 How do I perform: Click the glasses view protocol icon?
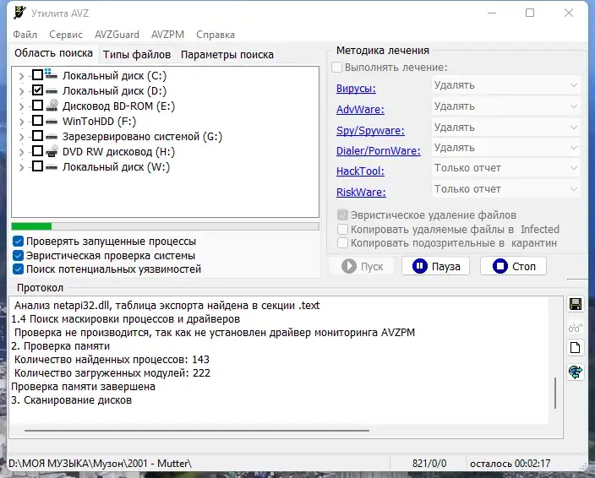(576, 327)
